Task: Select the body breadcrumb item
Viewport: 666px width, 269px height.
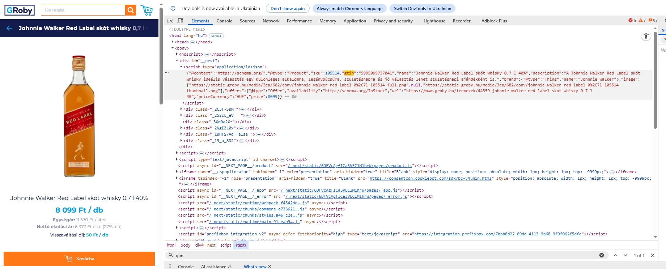Action: click(185, 245)
